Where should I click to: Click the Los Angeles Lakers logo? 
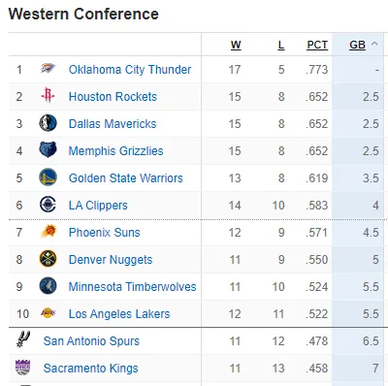[48, 313]
